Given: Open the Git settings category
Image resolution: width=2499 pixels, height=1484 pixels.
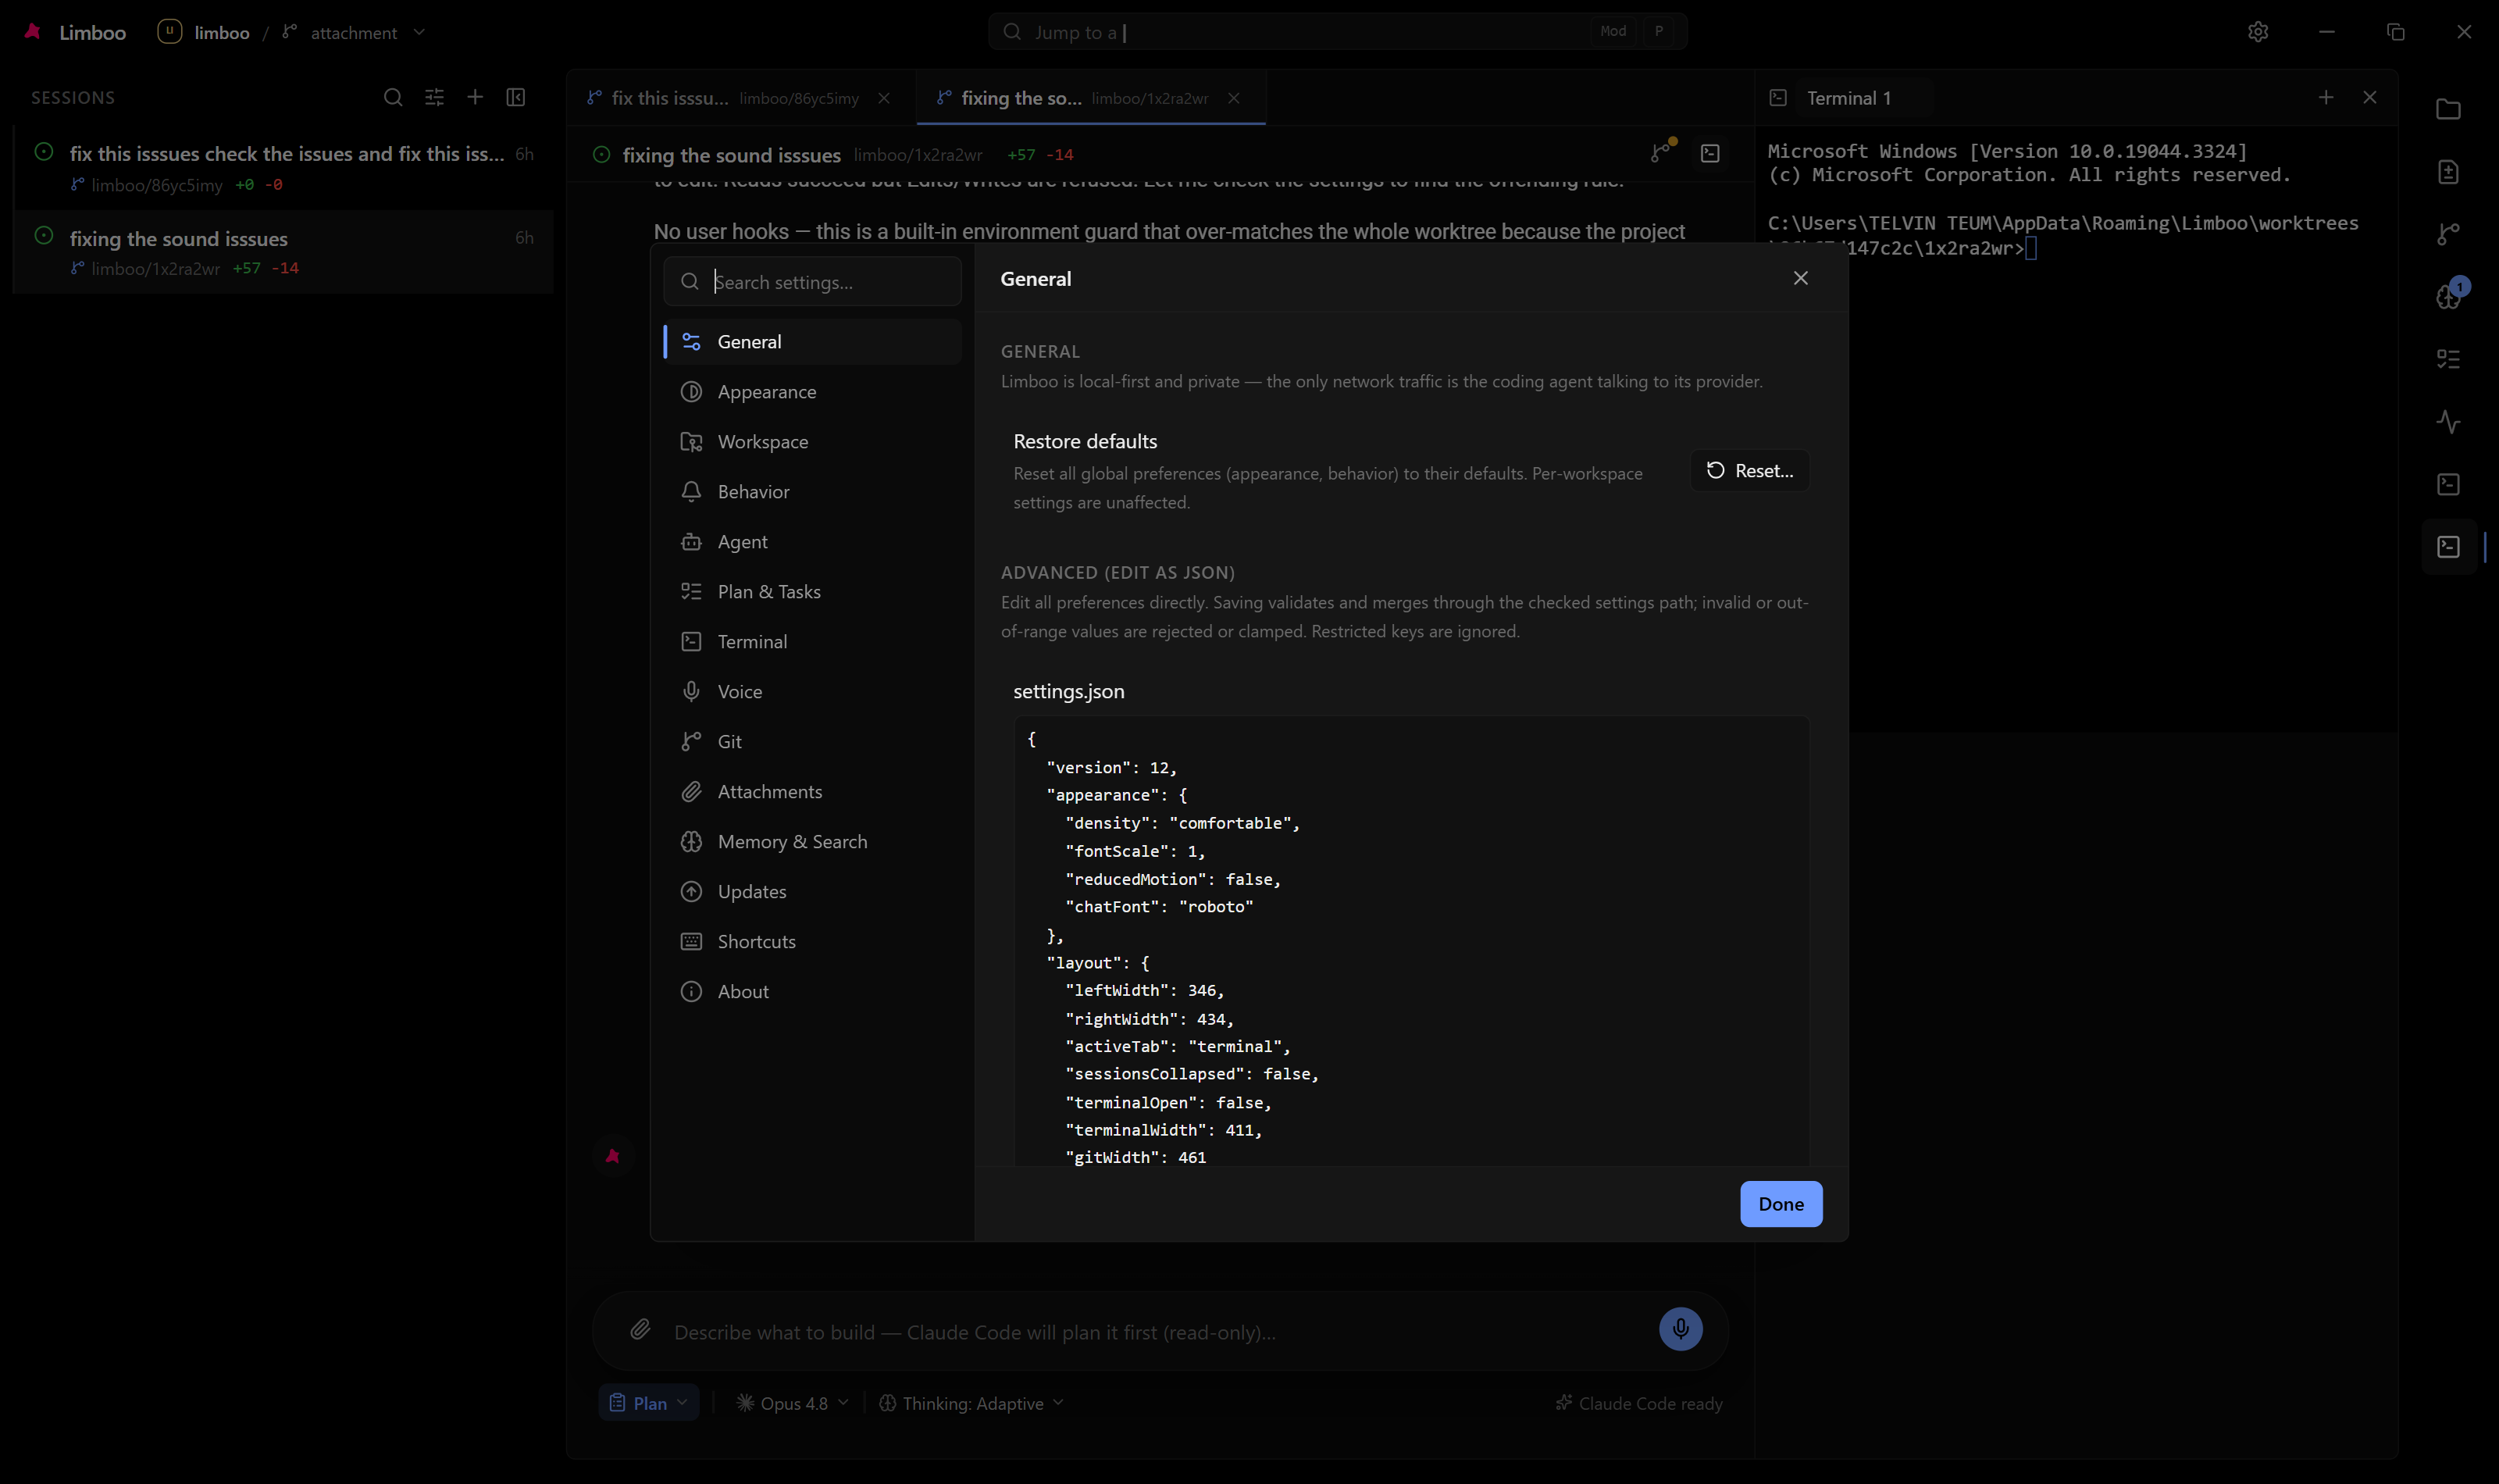Looking at the screenshot, I should [811, 741].
